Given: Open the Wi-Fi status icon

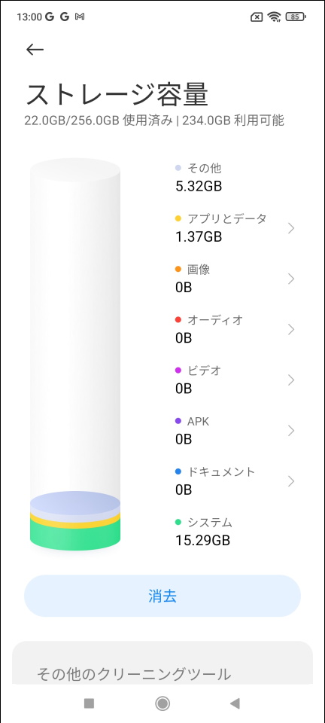Looking at the screenshot, I should point(275,17).
